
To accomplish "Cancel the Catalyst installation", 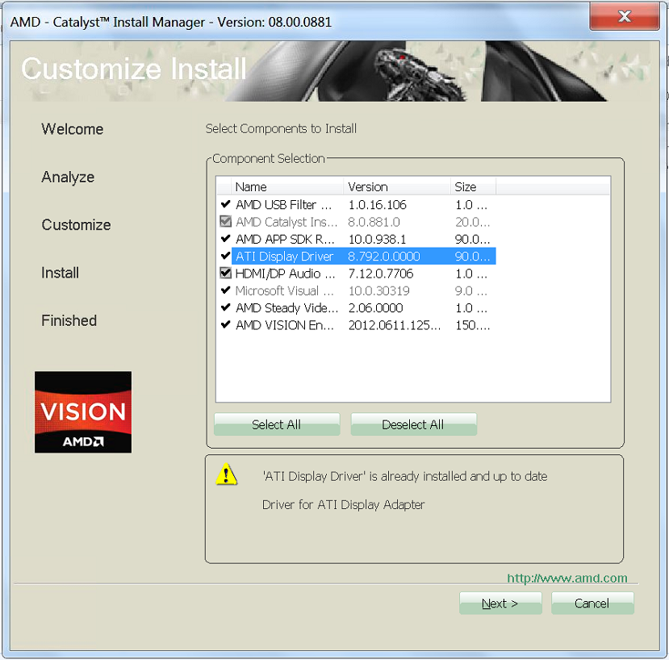I will pos(592,604).
